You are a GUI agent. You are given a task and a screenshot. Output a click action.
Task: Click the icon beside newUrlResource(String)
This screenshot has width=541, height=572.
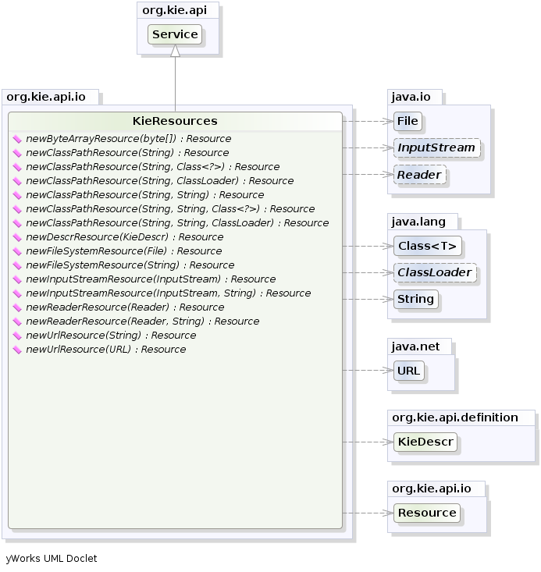coord(18,336)
